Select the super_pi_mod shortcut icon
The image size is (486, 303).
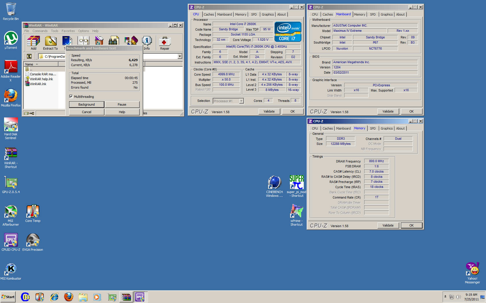297,186
